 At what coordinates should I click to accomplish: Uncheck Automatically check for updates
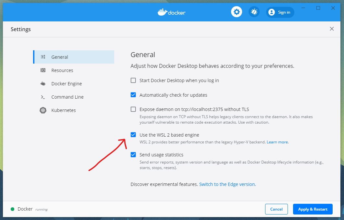click(x=133, y=95)
